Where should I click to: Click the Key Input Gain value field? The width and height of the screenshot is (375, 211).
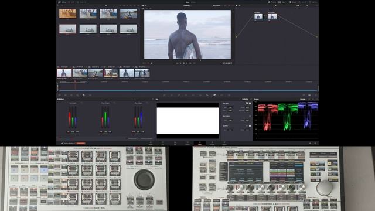(x=230, y=107)
